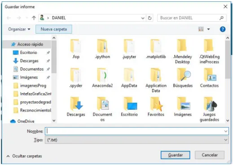This screenshot has height=166, width=233.
Task: Open the Escritorio folder in file pane
Action: click(129, 107)
